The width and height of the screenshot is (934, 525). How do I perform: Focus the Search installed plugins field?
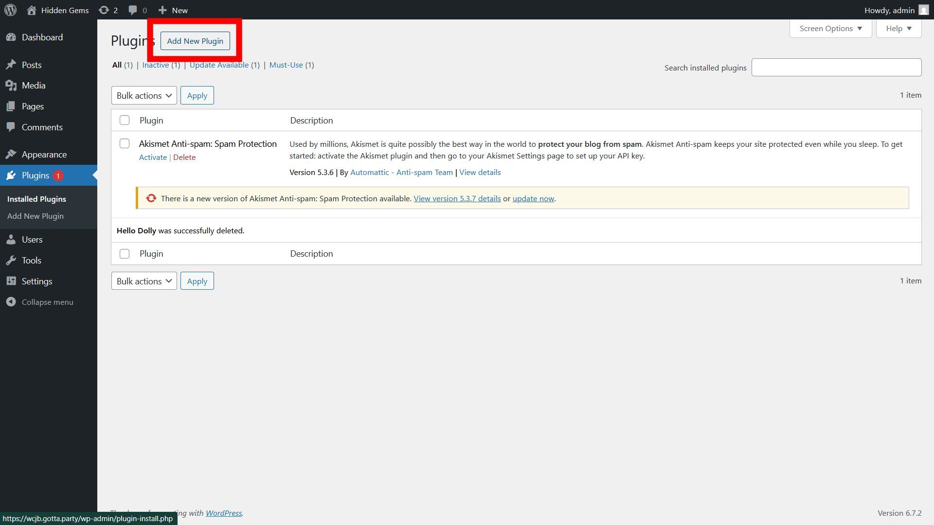(x=836, y=68)
